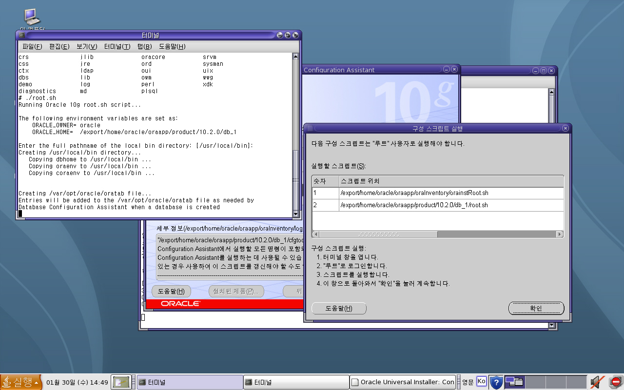Click the ORACLE_HOME line in terminal
Viewport: 624px width, 390px height.
(x=135, y=132)
